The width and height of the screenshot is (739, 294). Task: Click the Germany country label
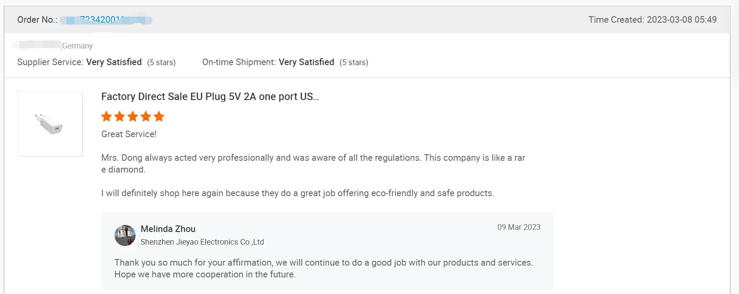pos(77,46)
